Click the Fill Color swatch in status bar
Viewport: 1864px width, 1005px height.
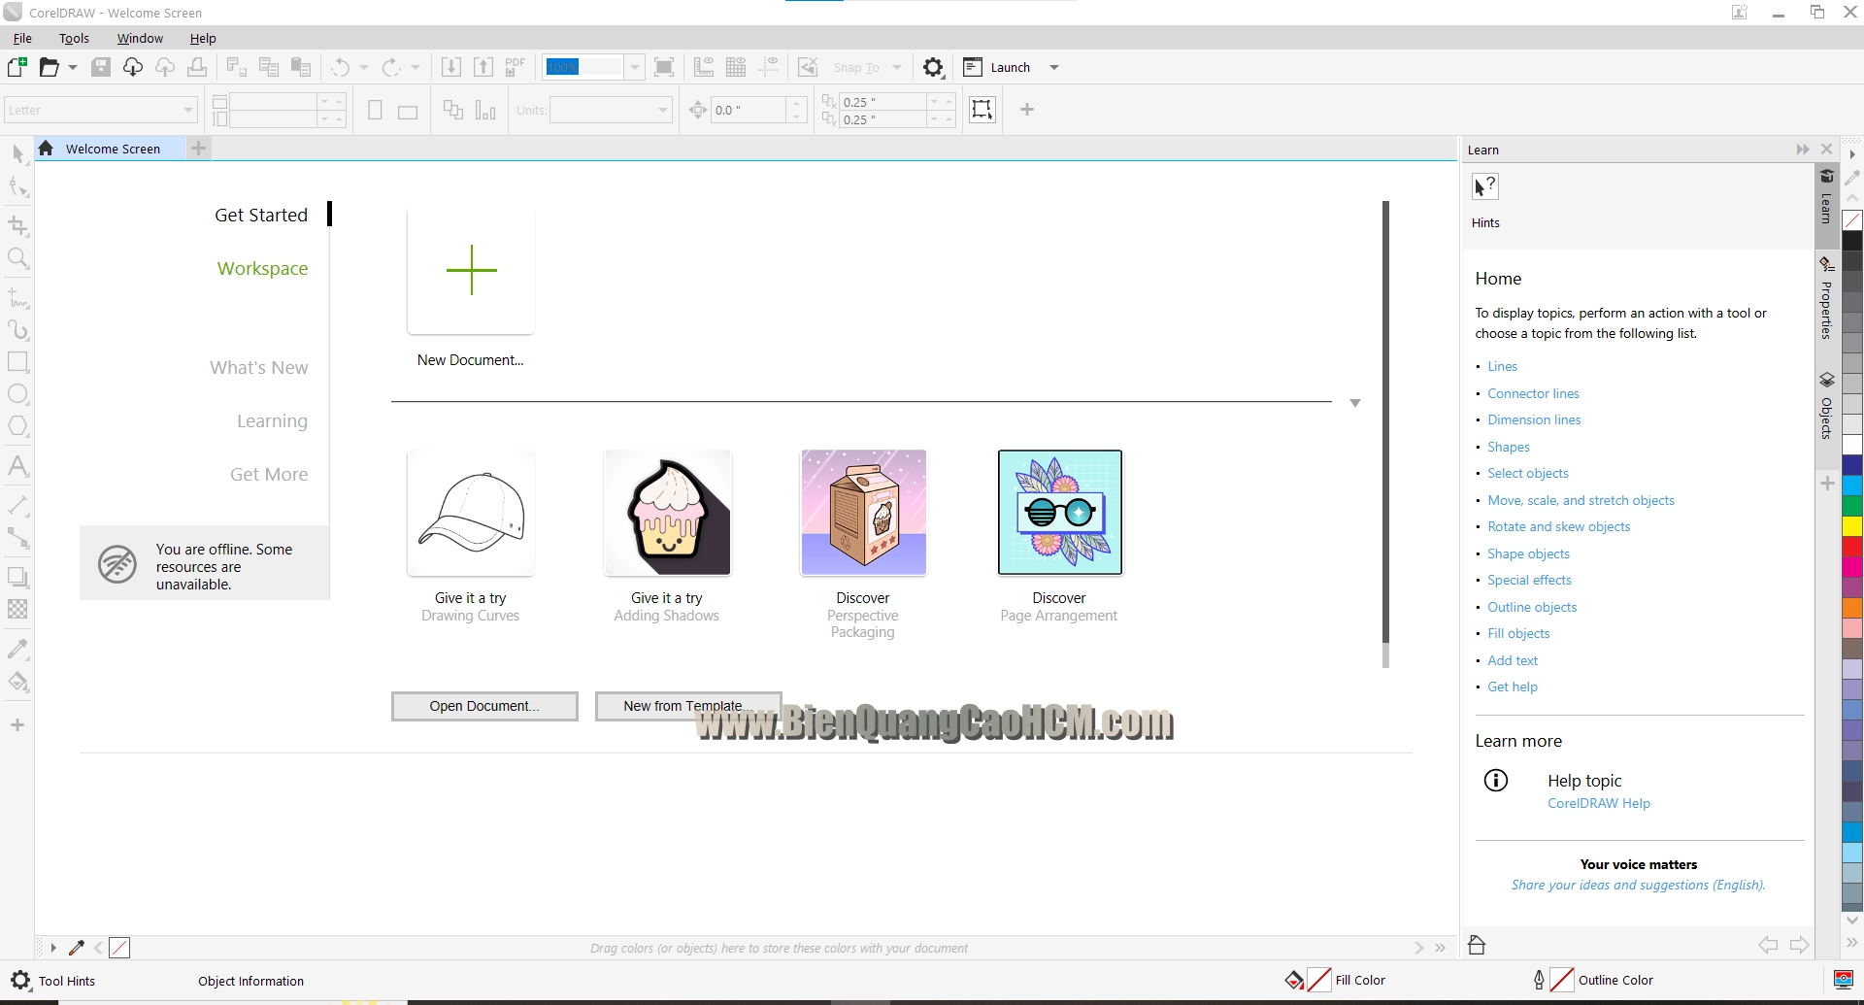(1319, 980)
